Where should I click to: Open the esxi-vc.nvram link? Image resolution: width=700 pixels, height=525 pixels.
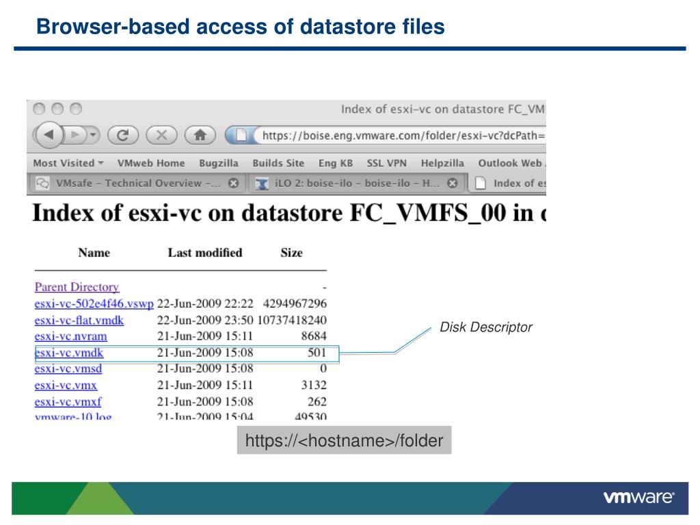coord(70,336)
